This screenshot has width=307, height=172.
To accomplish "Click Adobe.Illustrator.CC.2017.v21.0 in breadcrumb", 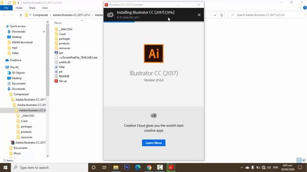I will click(71, 15).
